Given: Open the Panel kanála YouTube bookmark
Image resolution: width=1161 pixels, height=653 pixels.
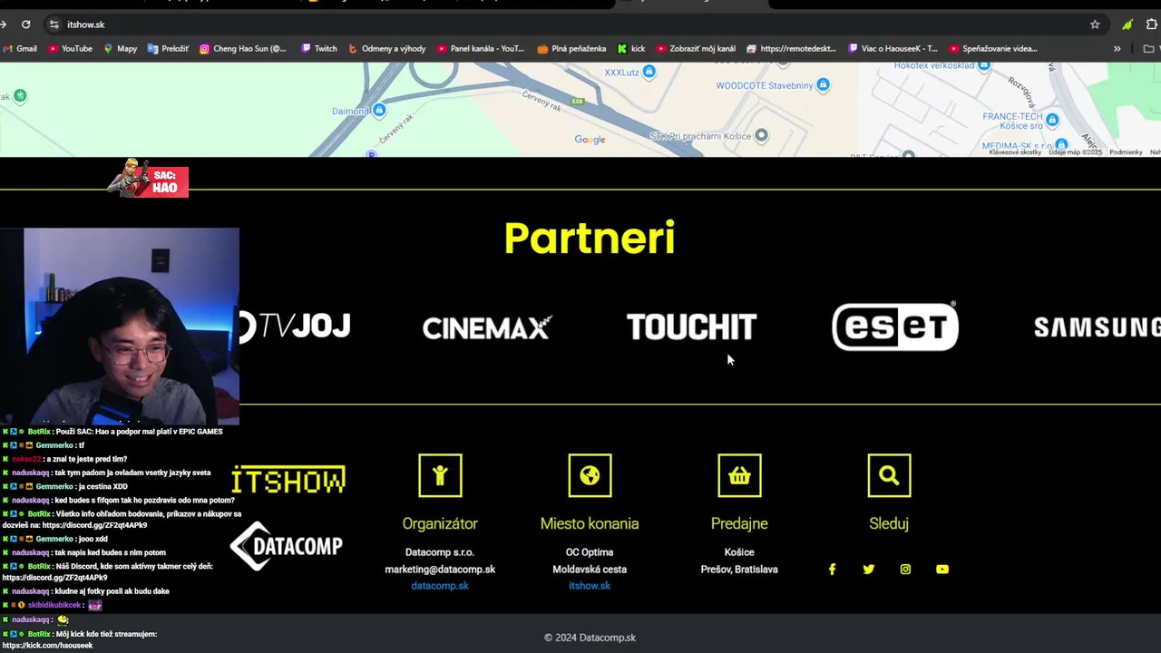Looking at the screenshot, I should tap(481, 49).
